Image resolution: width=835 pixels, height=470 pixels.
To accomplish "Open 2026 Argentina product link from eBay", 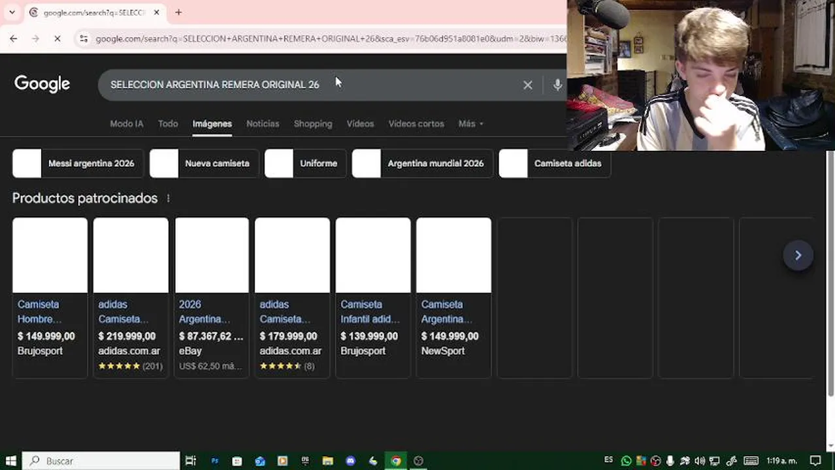I will [x=205, y=311].
